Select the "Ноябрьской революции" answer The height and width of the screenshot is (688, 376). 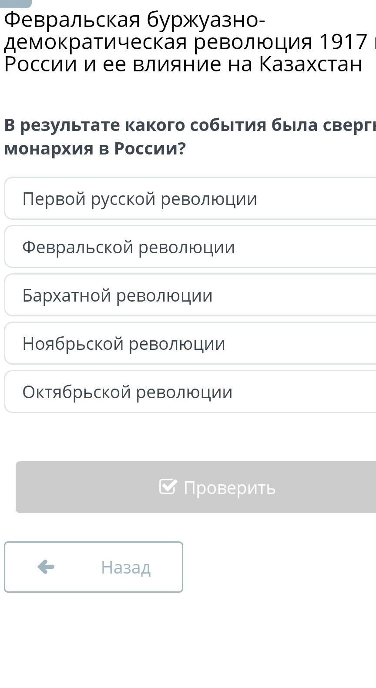click(x=124, y=344)
